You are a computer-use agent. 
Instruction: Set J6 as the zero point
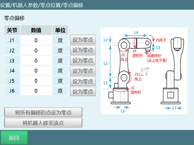click(83, 91)
